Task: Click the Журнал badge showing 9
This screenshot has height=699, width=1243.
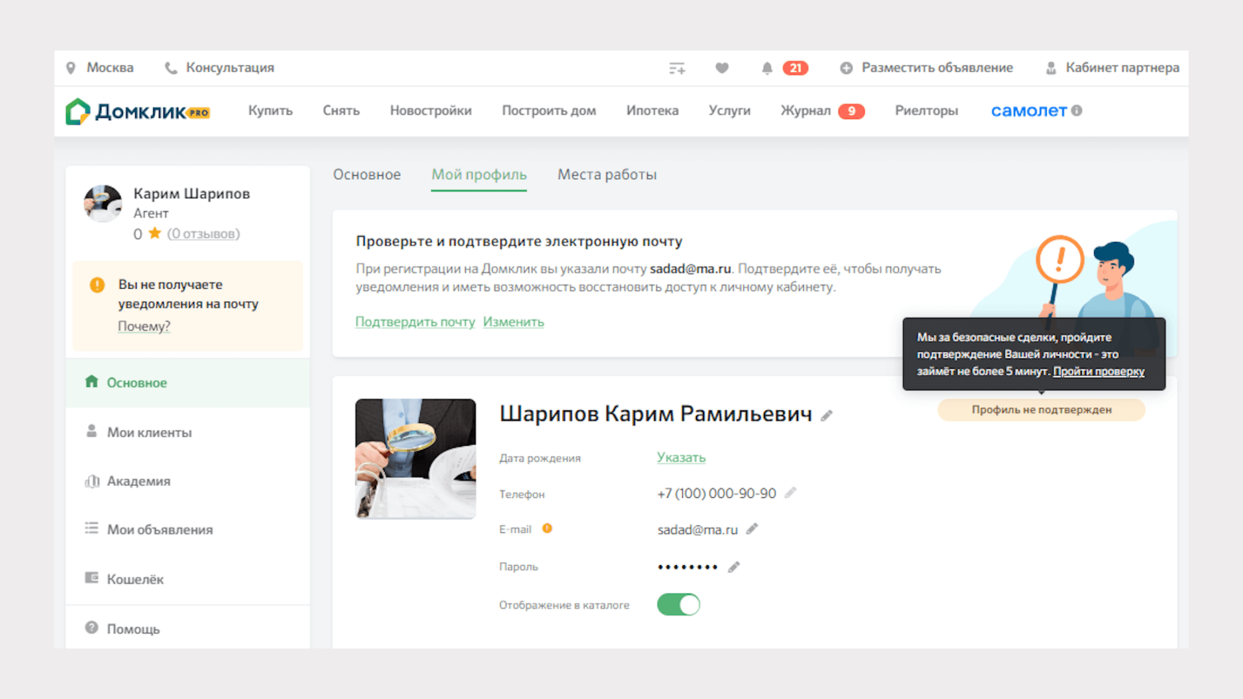Action: click(851, 111)
